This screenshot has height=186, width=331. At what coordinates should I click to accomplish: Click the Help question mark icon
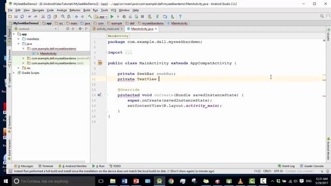pos(180,17)
